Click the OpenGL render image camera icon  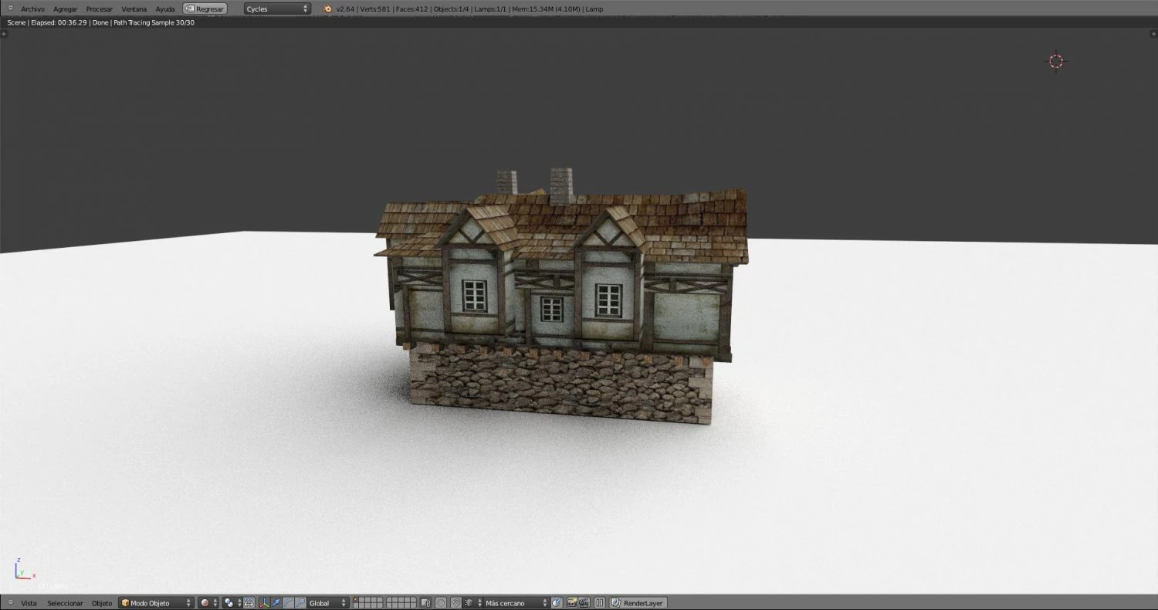[572, 603]
